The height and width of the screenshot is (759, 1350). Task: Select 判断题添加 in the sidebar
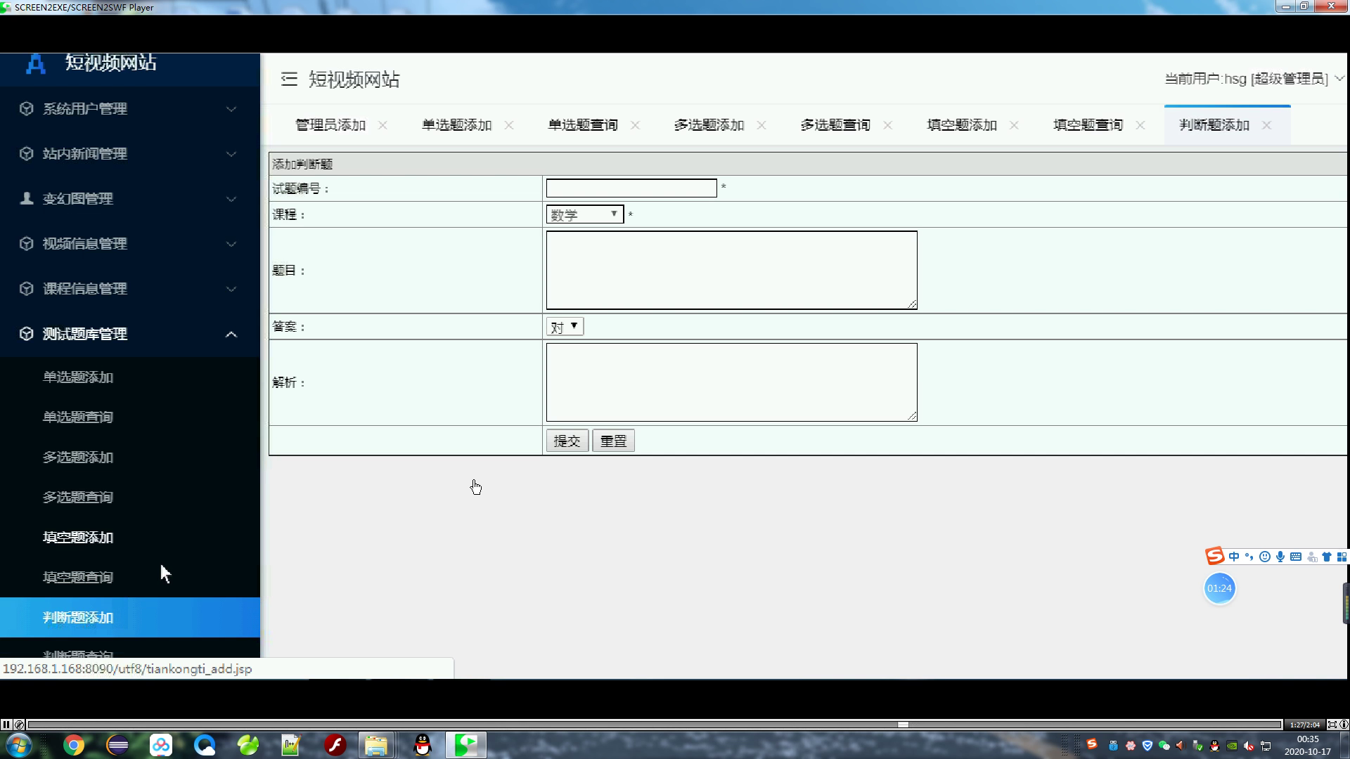pyautogui.click(x=130, y=618)
